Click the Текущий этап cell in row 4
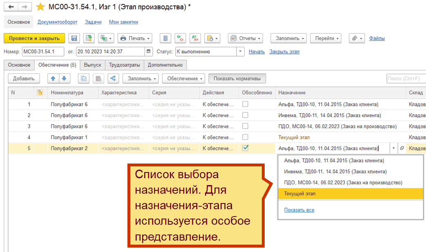The image size is (426, 252). (341, 137)
